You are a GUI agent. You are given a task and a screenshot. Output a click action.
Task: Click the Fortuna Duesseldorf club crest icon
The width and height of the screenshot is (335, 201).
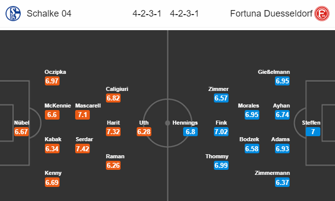pos(322,14)
